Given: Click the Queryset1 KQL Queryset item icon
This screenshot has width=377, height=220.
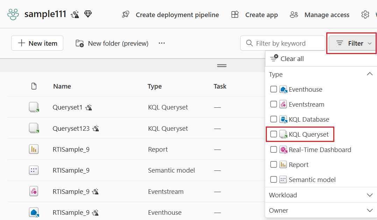Looking at the screenshot, I should click(x=34, y=107).
